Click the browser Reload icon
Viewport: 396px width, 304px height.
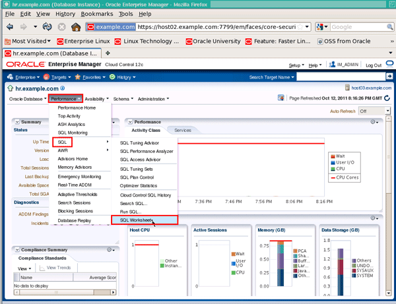pyautogui.click(x=48, y=27)
